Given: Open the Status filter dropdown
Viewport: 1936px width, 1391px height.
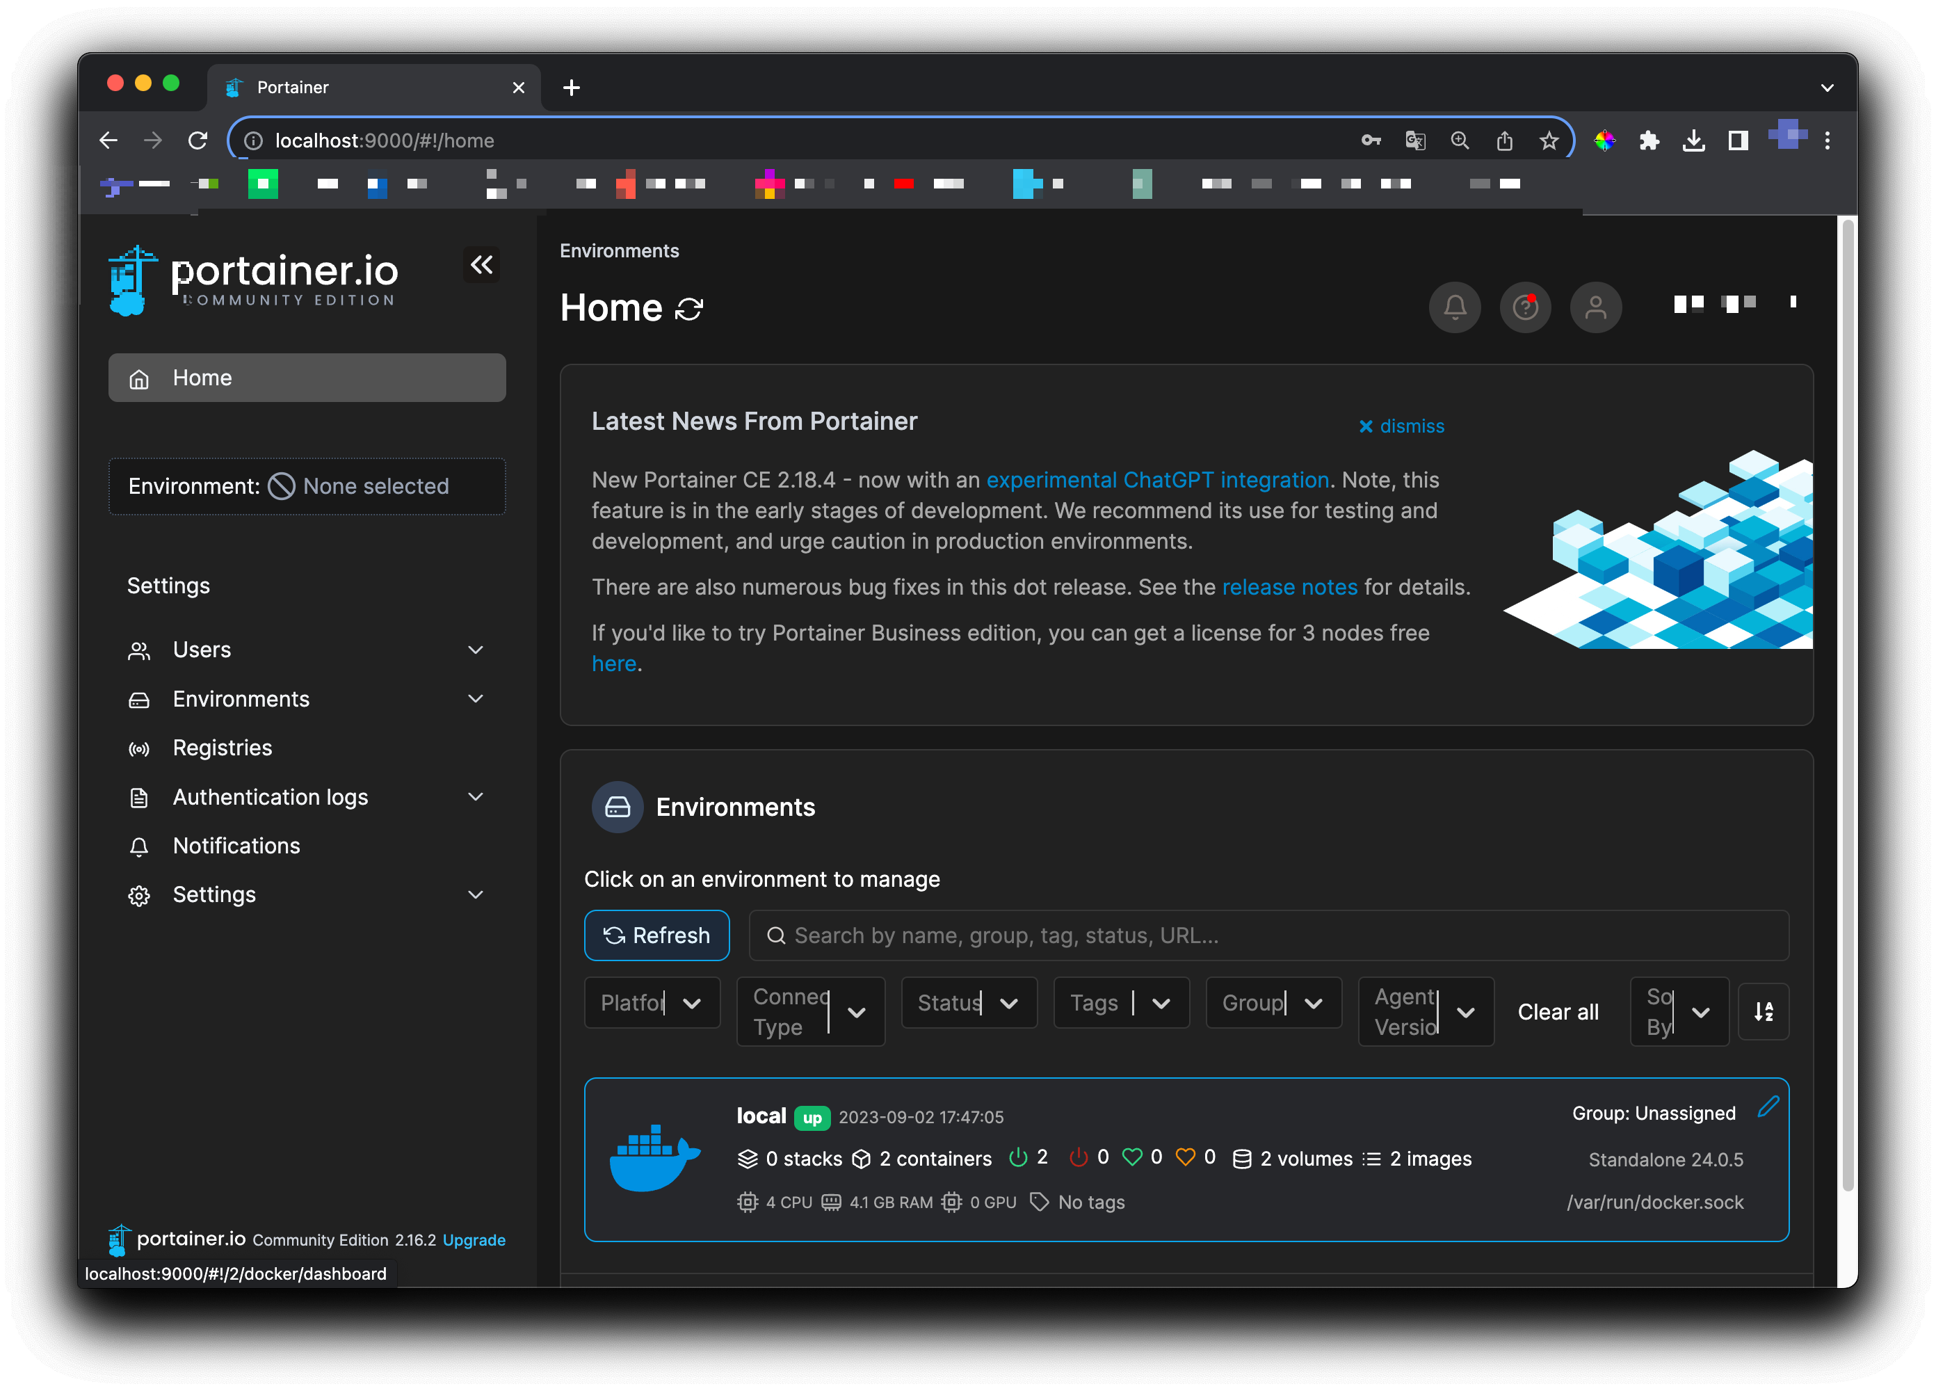Looking at the screenshot, I should point(969,1002).
